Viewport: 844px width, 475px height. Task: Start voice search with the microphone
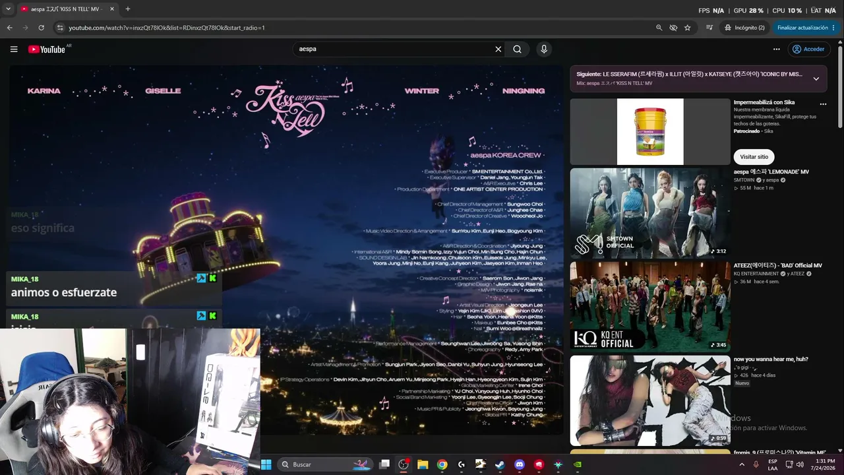tap(544, 49)
